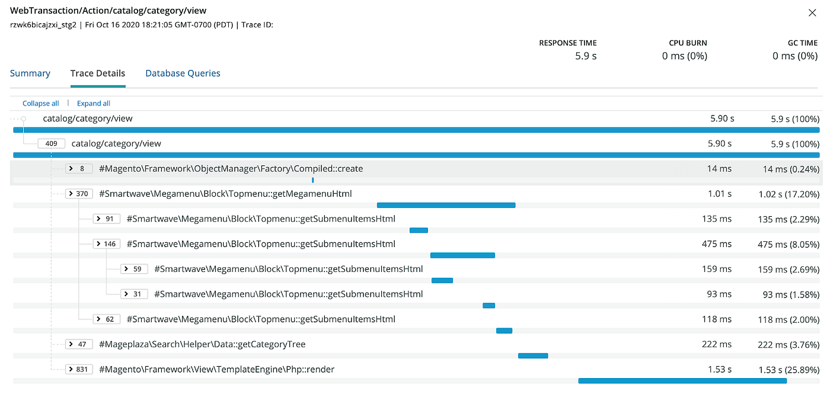Viewport: 830px width, 413px height.
Task: Select the top-level catalog/category/view row
Action: pyautogui.click(x=88, y=119)
